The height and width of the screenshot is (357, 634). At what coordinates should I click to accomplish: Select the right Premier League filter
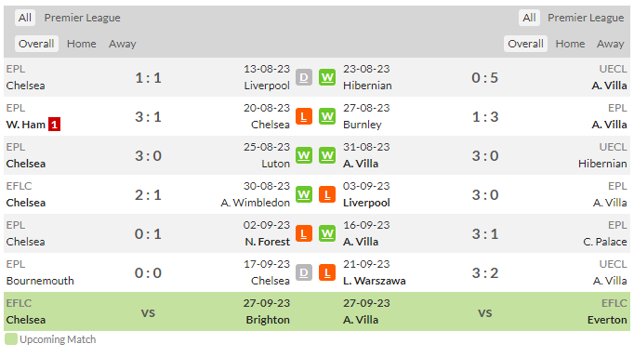pos(586,18)
